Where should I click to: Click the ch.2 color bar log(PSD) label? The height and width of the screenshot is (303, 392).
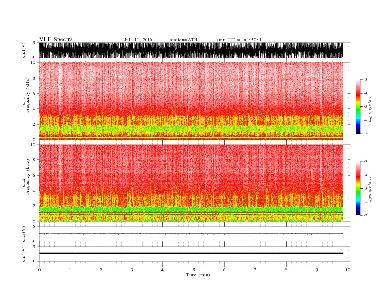pyautogui.click(x=370, y=190)
